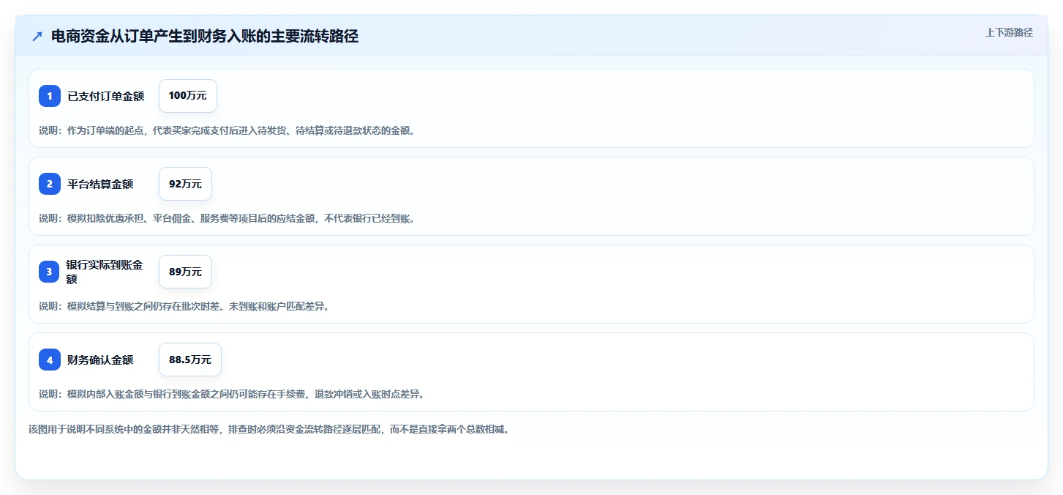
Task: Click the title '电商资金从订单产生到财务入账的主要流转路径'
Action: (x=205, y=37)
